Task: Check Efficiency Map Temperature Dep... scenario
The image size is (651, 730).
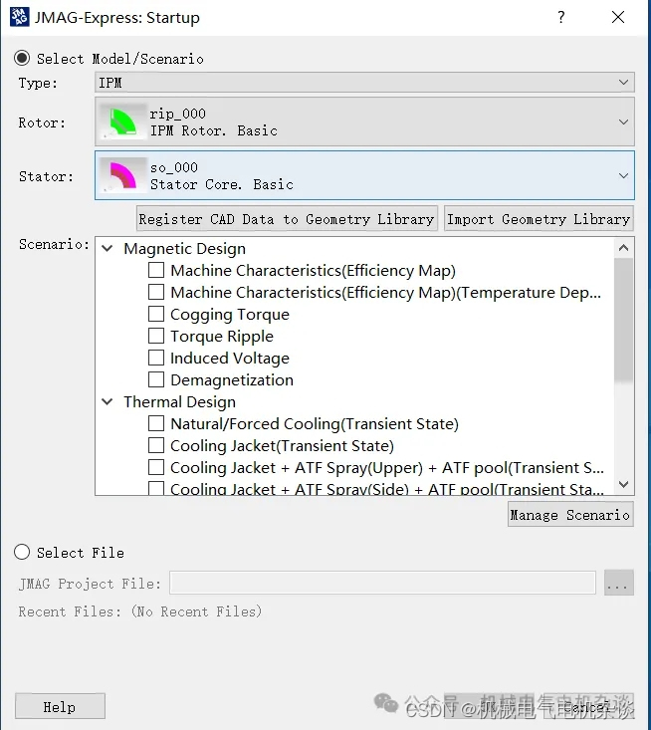Action: [x=156, y=292]
